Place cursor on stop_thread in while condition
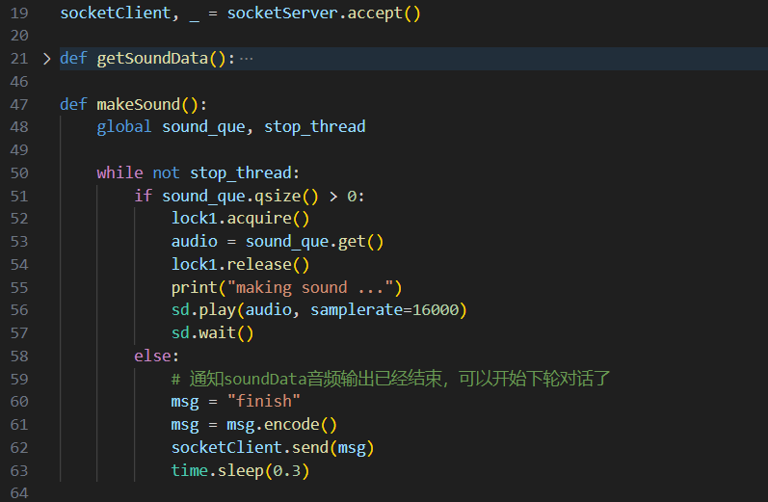768x502 pixels. (245, 173)
